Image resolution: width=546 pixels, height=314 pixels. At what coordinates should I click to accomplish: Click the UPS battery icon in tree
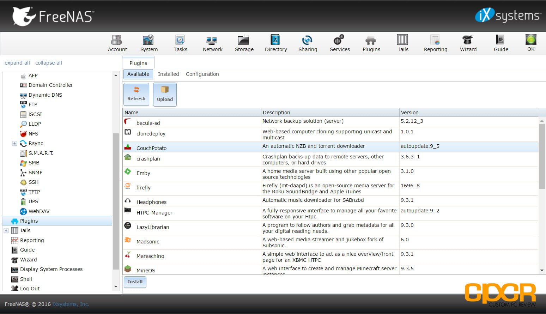[23, 201]
